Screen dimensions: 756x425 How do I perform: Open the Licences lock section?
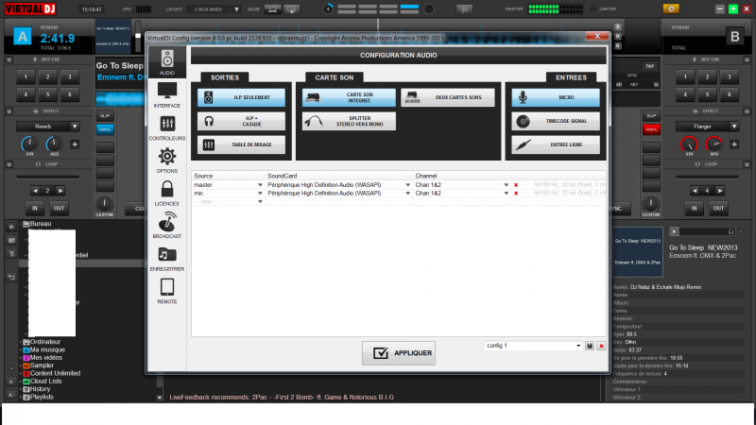click(167, 193)
